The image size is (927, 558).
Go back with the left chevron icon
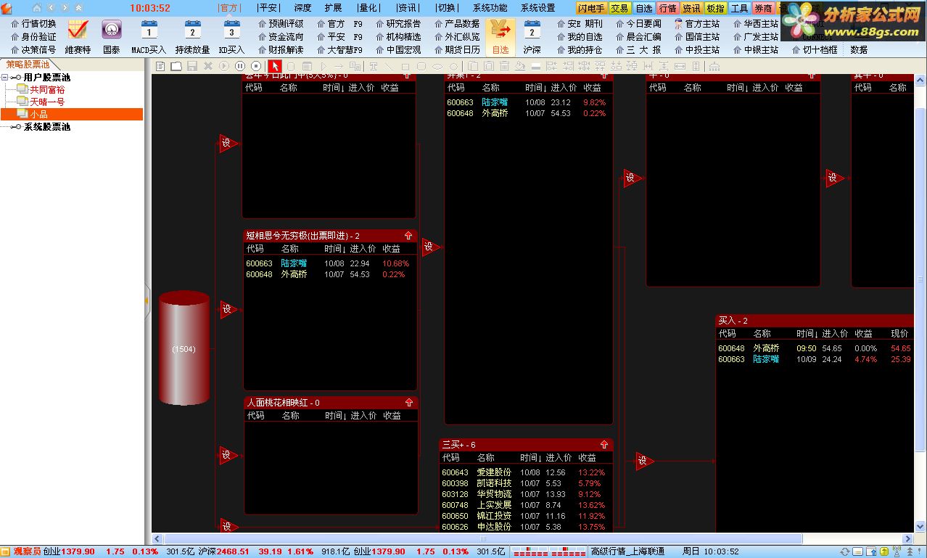pyautogui.click(x=51, y=8)
